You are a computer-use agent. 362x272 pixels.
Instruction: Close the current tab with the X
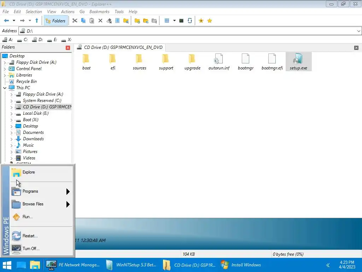tap(356, 48)
